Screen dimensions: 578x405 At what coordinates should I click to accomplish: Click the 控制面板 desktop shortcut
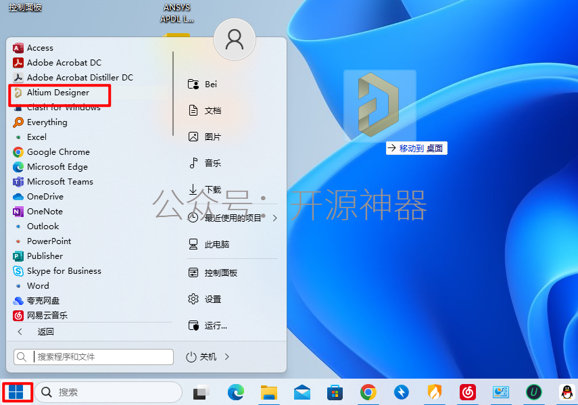tap(25, 7)
